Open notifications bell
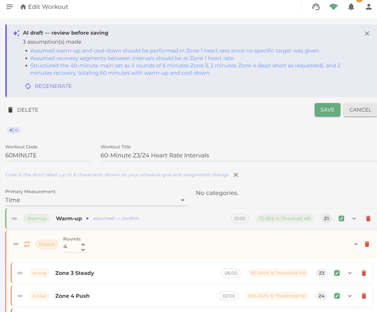 click(x=351, y=7)
